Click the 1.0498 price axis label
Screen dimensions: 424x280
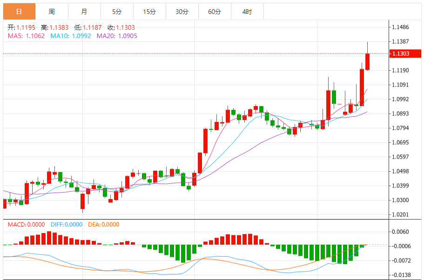[400, 171]
